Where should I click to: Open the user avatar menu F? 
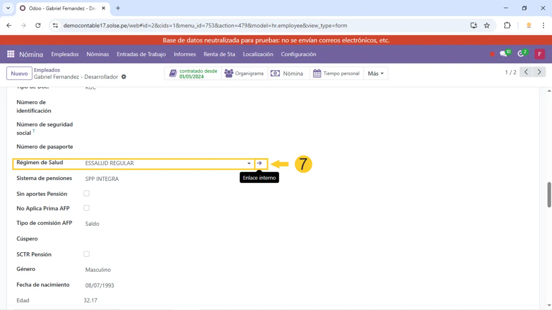[539, 54]
